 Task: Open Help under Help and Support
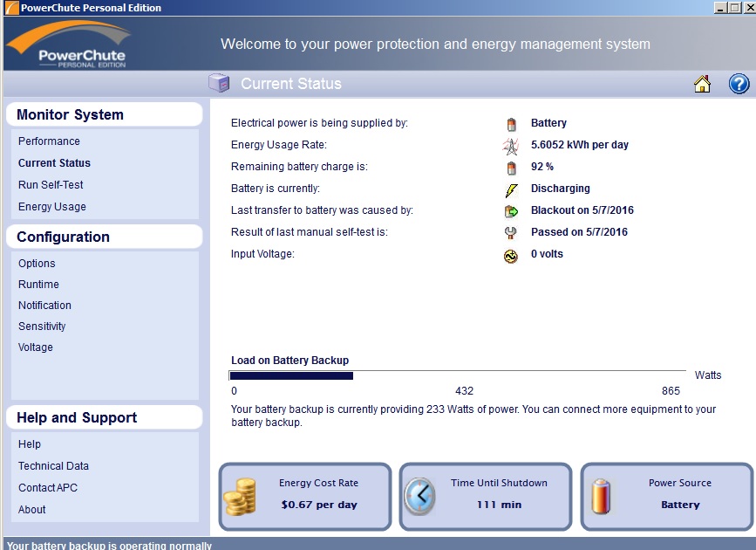click(x=30, y=443)
